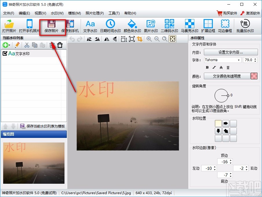Screen dimensions: 262x197
Task: Insert a 日期时间水印 watermark
Action: coord(110,26)
